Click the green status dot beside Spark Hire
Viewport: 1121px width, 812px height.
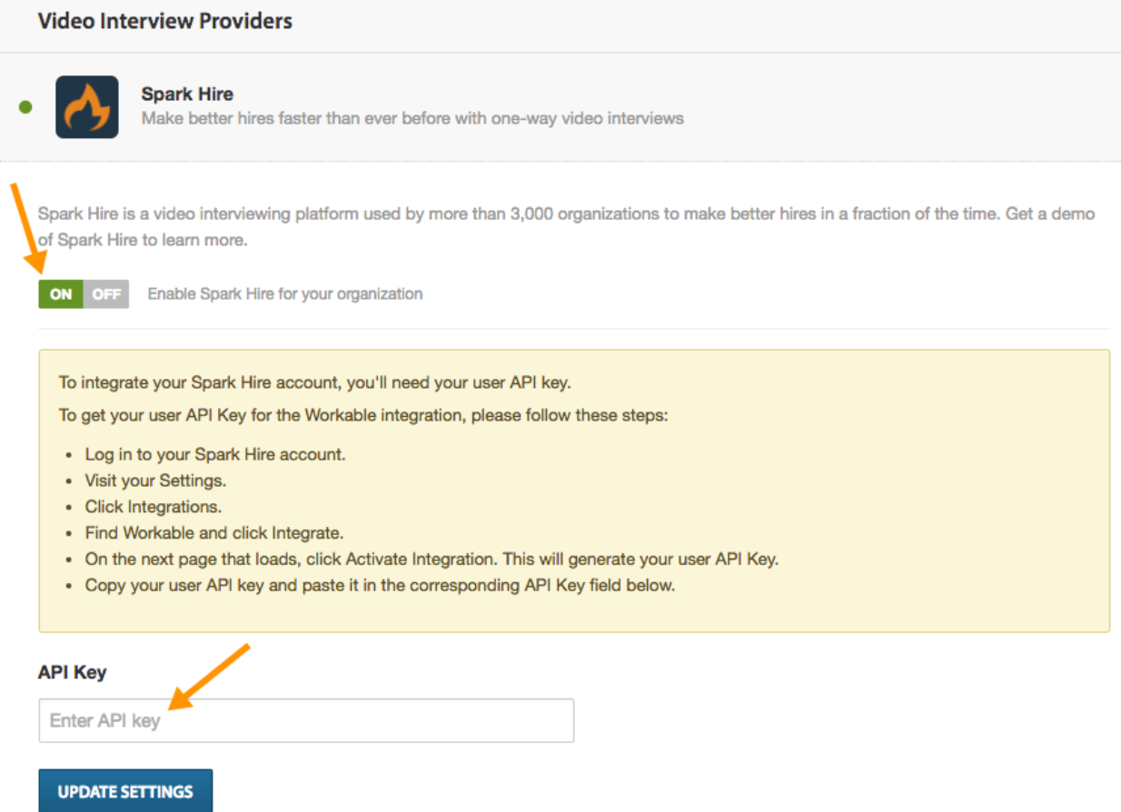point(25,107)
